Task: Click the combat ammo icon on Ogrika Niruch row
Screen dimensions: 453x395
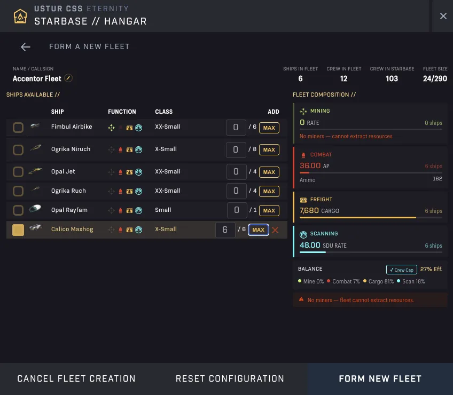Action: tap(120, 149)
